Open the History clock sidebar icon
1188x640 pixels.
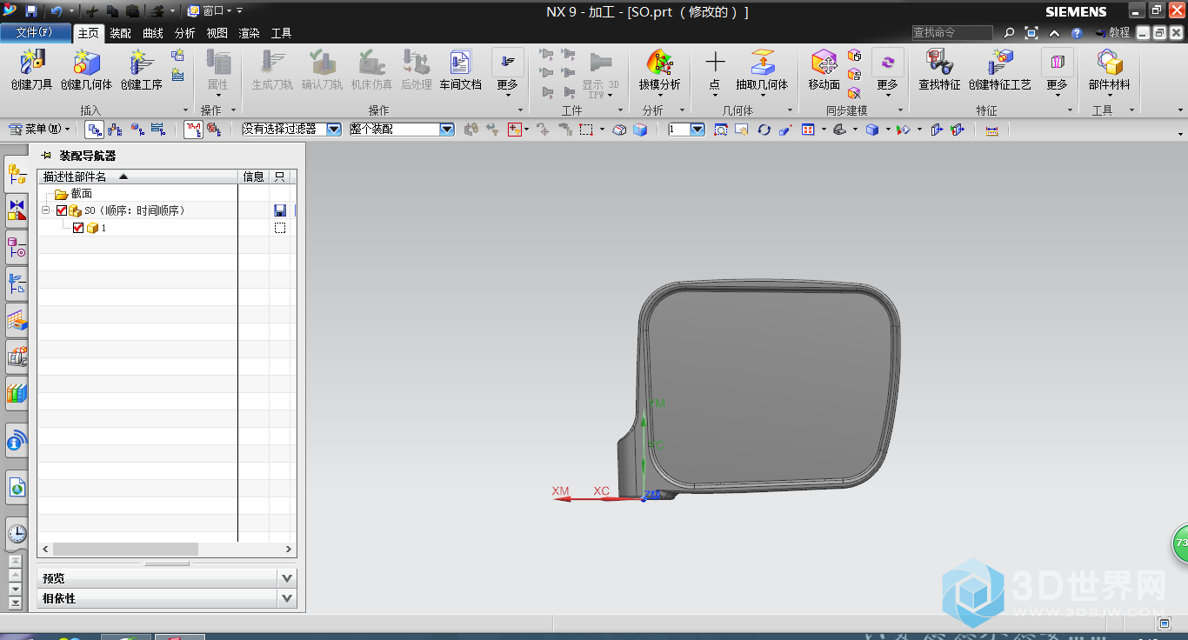click(17, 534)
